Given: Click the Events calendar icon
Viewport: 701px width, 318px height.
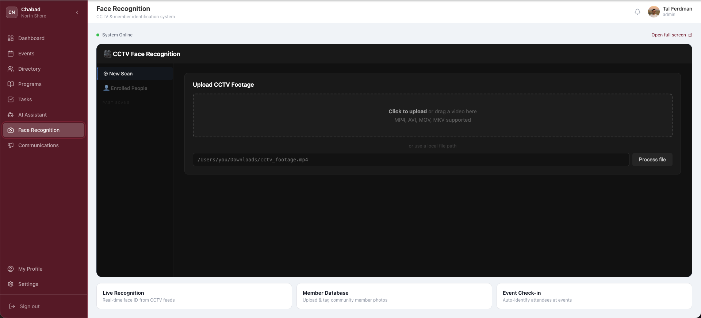Looking at the screenshot, I should [11, 54].
